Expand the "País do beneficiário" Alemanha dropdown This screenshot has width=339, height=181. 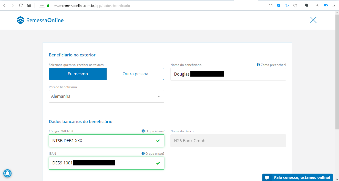[107, 96]
